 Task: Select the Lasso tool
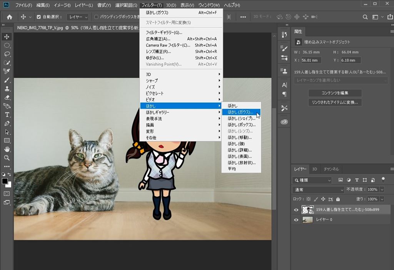click(7, 54)
